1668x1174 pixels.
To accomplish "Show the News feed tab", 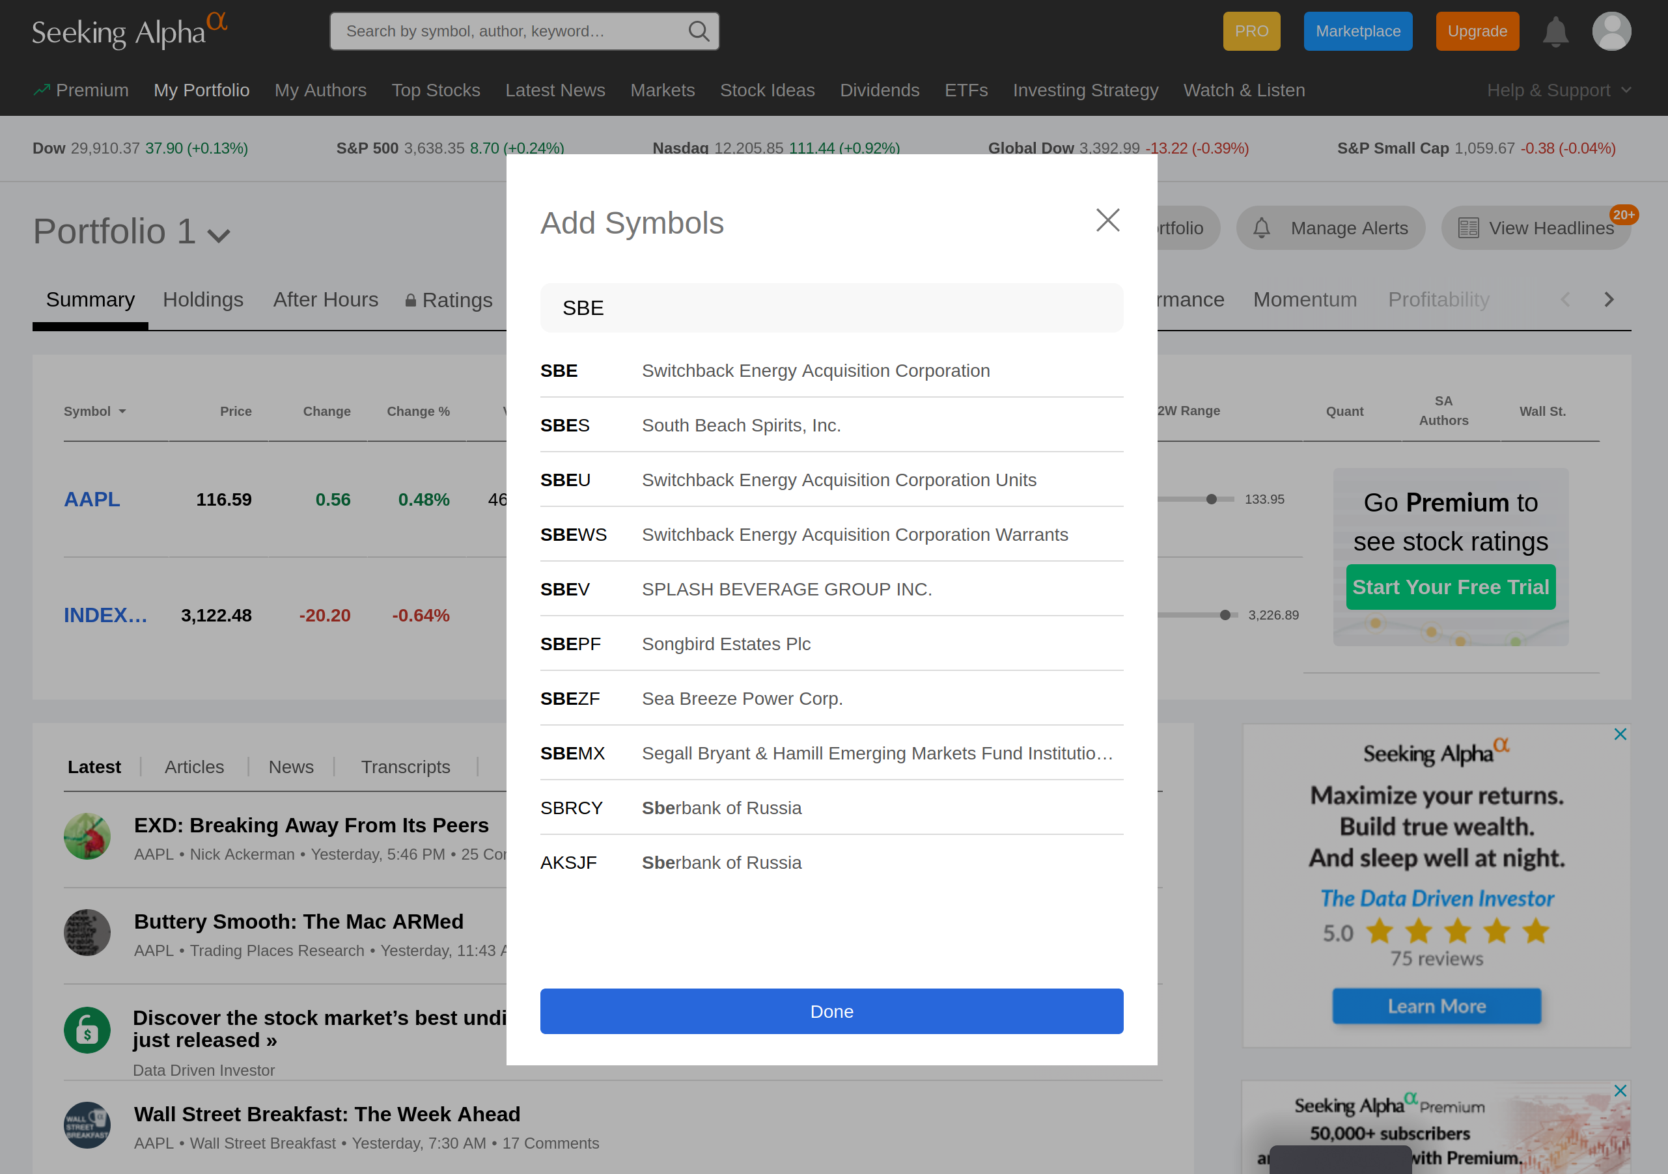I will coord(290,767).
